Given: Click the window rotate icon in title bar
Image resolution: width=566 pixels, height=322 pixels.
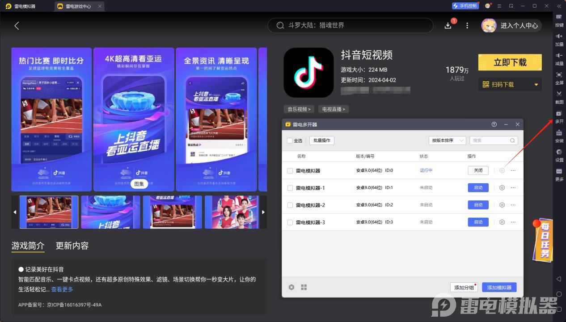Looking at the screenshot, I should pyautogui.click(x=511, y=6).
